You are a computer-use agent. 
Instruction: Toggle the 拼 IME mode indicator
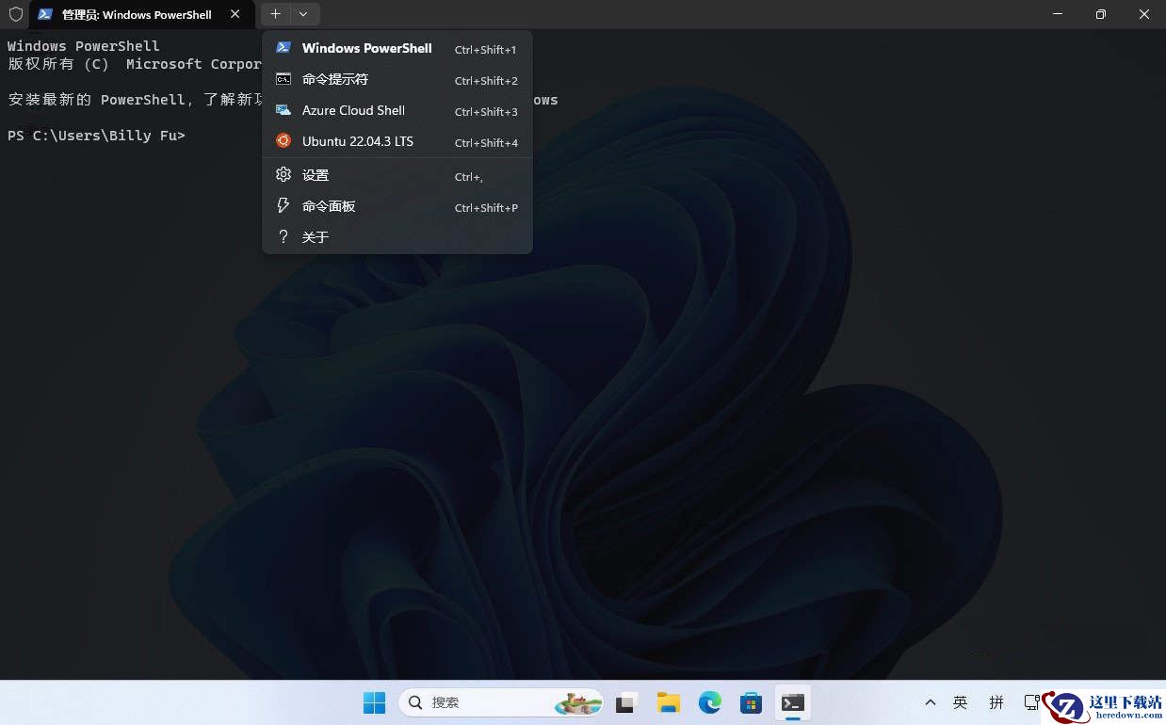tap(996, 702)
